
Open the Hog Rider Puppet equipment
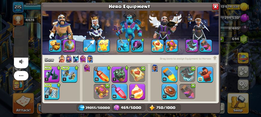pos(205,74)
